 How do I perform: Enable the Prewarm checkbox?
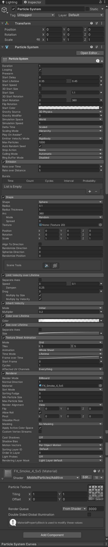(x=40, y=73)
